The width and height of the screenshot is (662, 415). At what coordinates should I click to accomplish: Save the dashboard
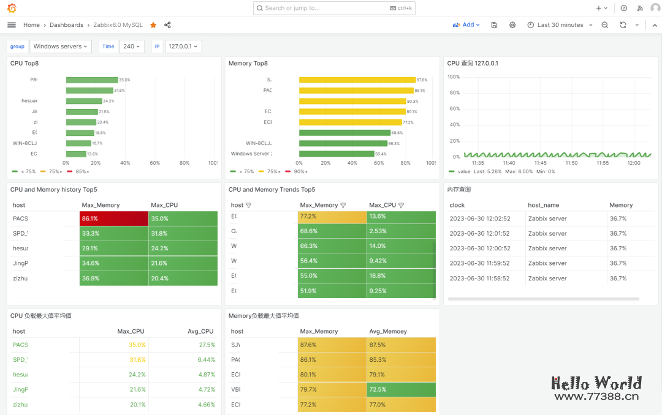click(494, 25)
